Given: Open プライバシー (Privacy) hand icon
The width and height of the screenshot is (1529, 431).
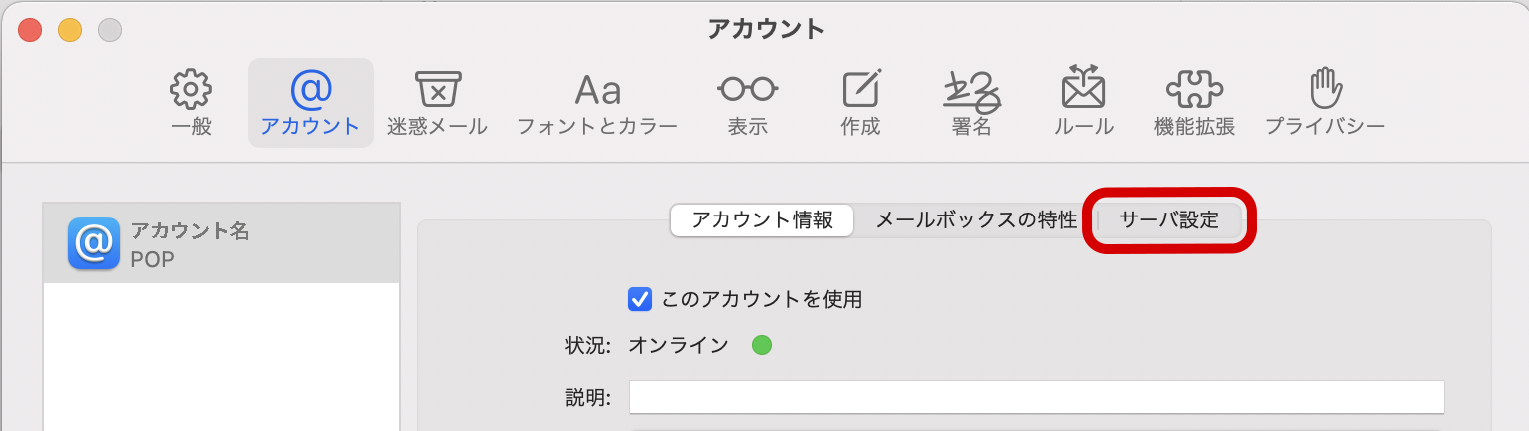Looking at the screenshot, I should (x=1325, y=91).
